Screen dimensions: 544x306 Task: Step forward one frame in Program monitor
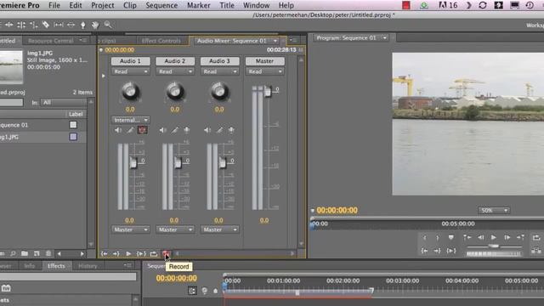(507, 238)
